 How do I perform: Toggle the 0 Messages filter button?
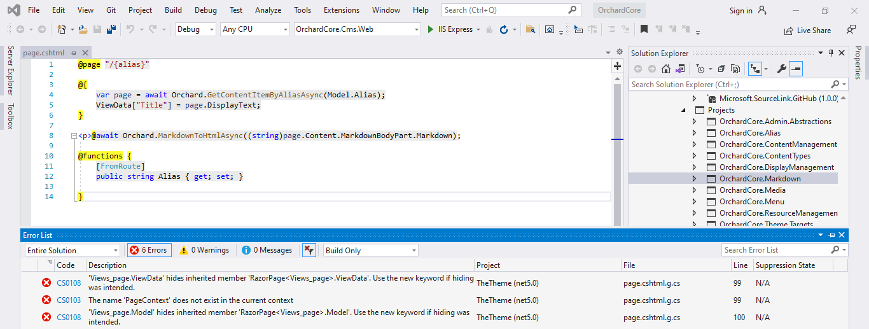click(x=267, y=250)
